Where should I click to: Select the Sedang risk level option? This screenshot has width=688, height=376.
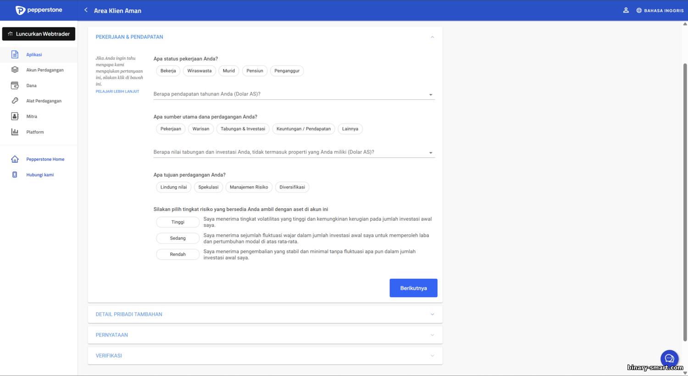click(178, 238)
